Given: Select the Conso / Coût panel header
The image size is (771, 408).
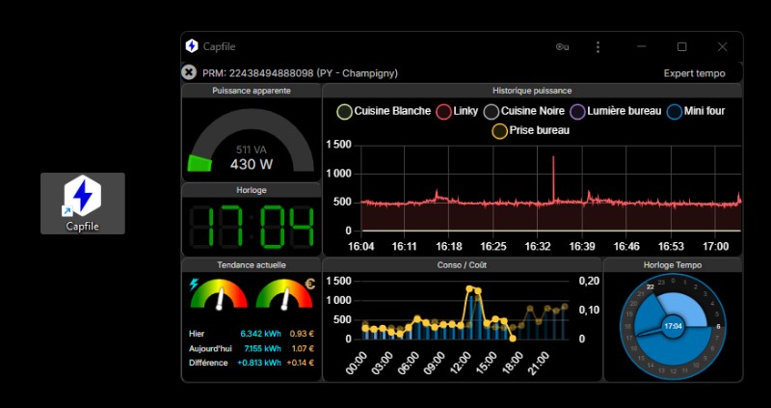Looking at the screenshot, I should tap(462, 264).
